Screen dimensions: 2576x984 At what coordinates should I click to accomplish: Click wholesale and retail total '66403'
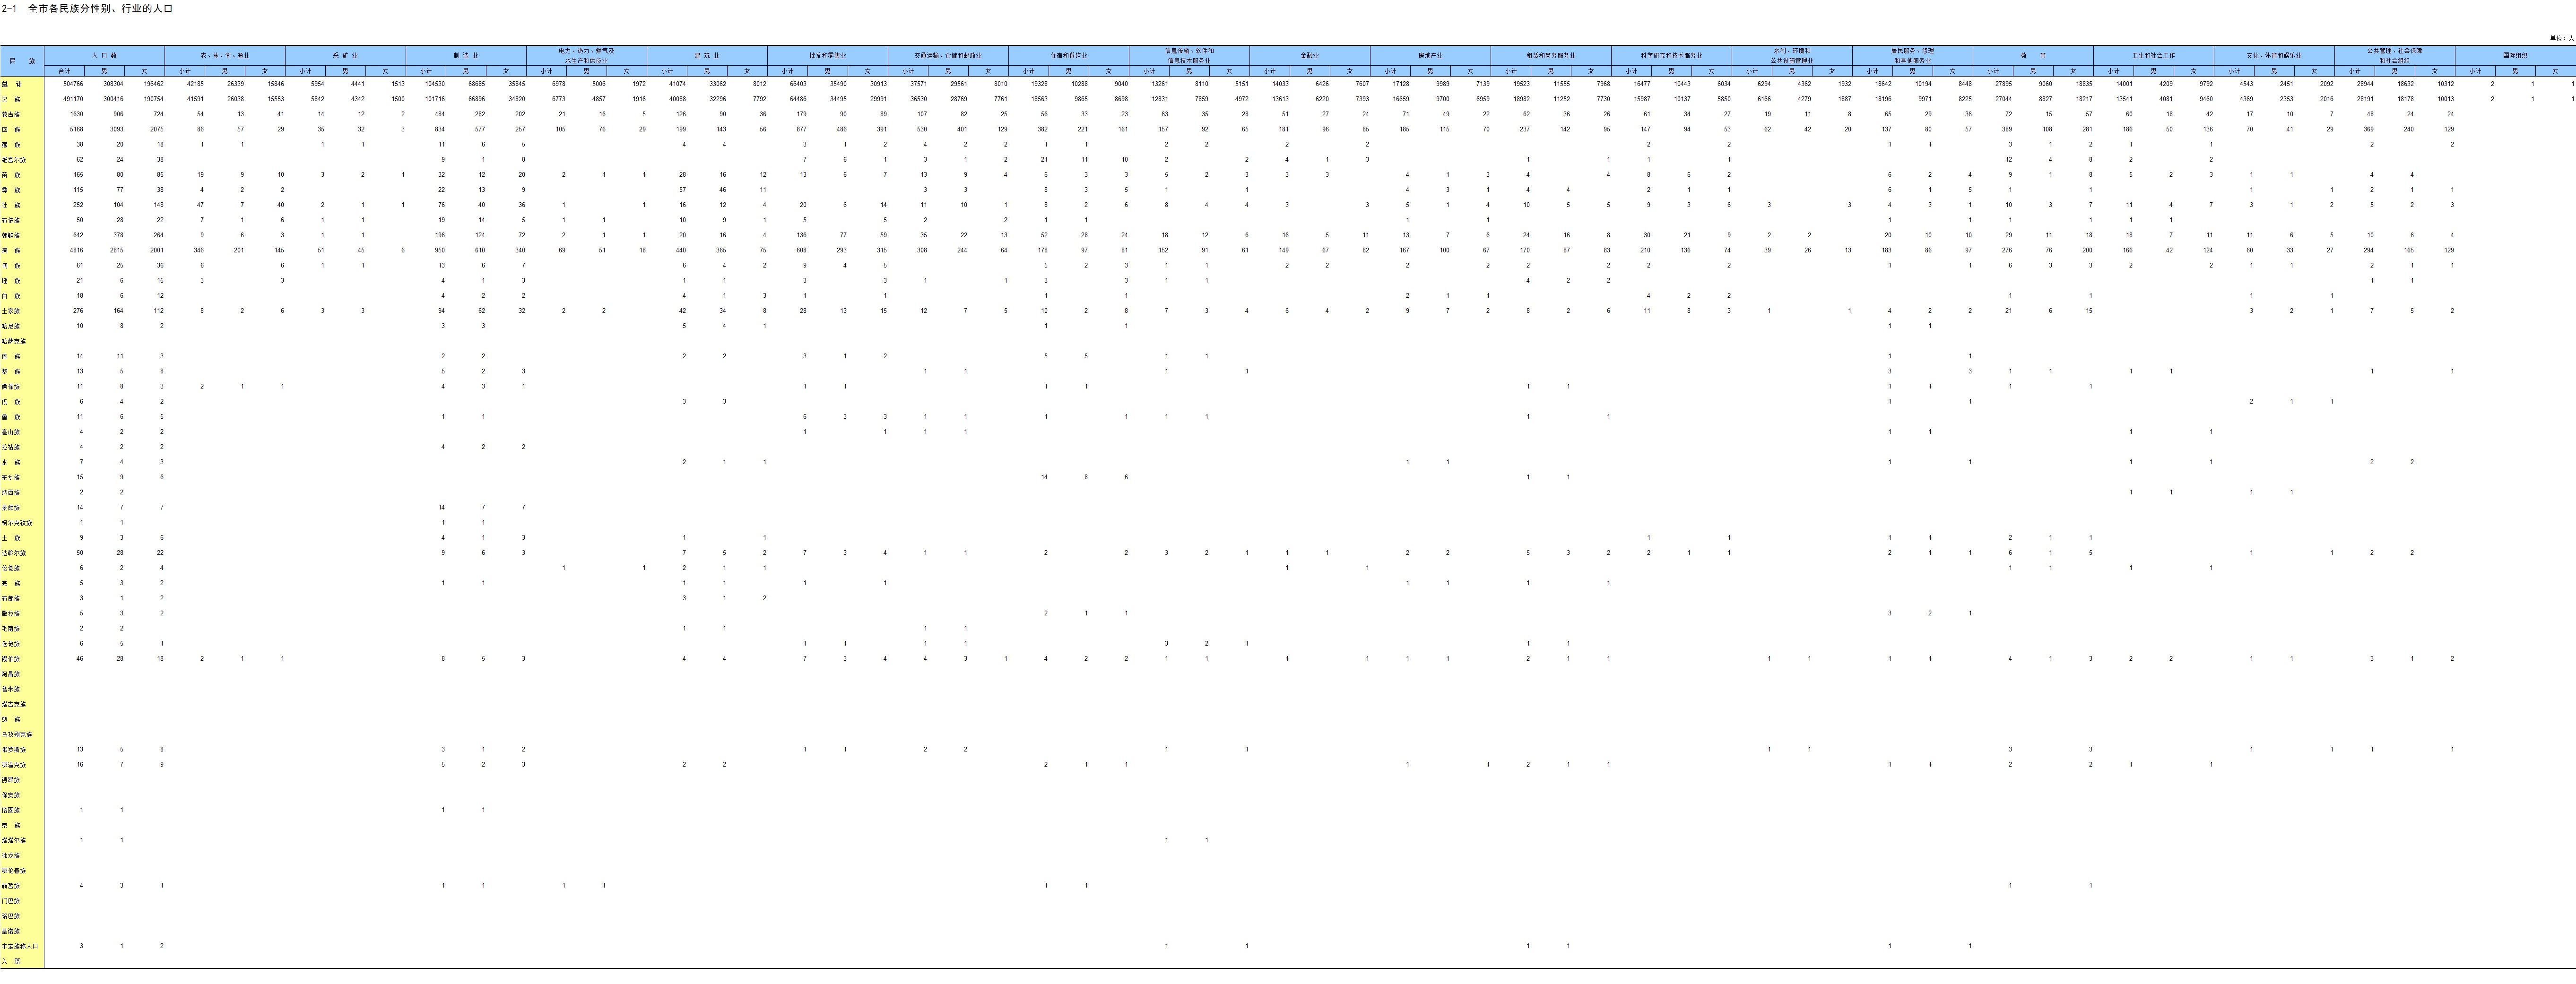click(x=798, y=84)
